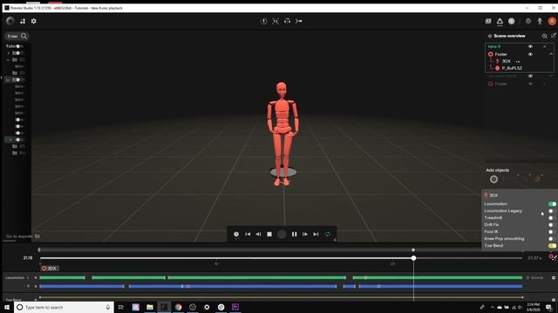Open the leftmost panel icon in top-right toolbar
Viewport: 558px width, 313px height.
pos(488,21)
